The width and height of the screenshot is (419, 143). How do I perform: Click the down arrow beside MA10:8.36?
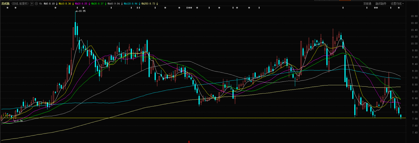[x=73, y=4]
